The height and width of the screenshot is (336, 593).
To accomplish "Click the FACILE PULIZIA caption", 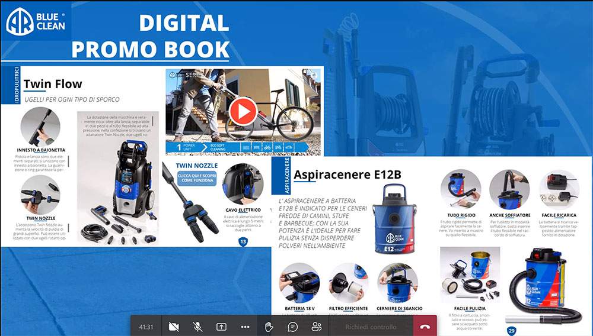I will (470, 308).
